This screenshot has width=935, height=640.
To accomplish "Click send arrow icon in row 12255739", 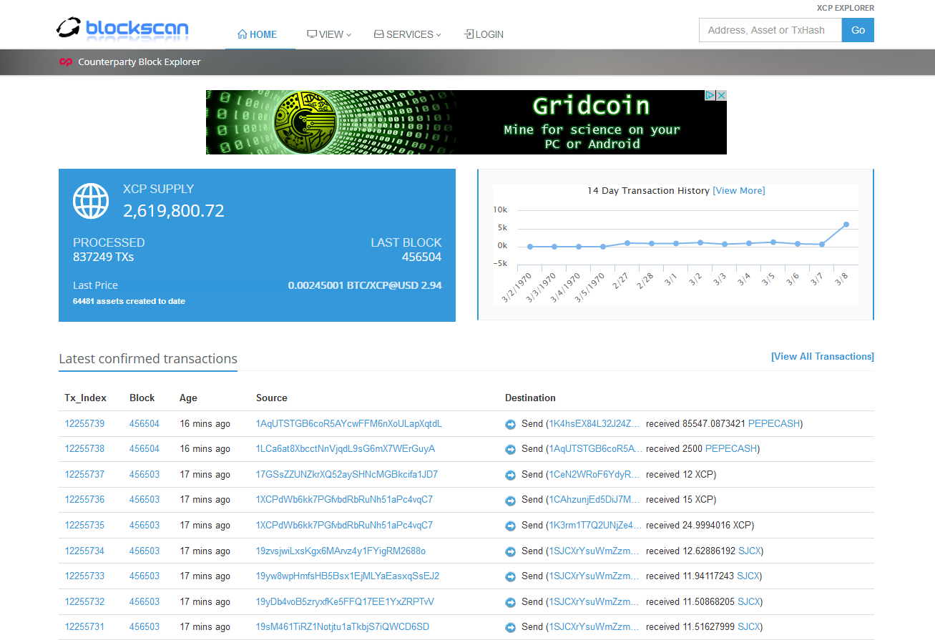I will point(510,424).
